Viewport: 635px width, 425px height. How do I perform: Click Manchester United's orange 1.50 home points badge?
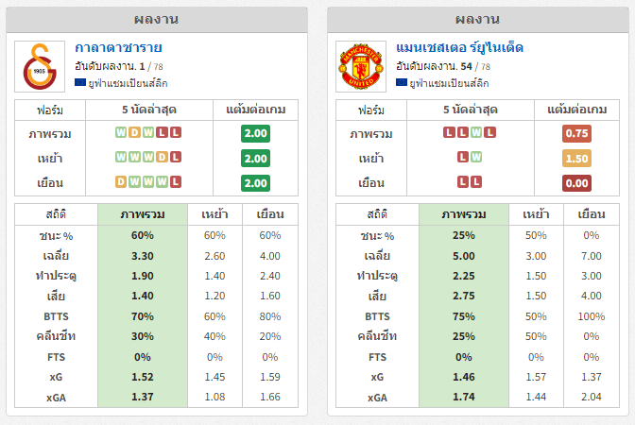pyautogui.click(x=576, y=159)
